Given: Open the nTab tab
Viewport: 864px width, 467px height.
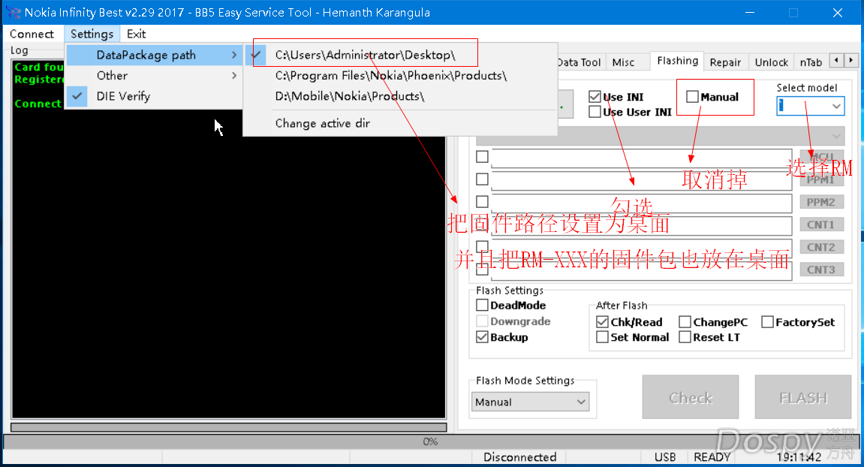Looking at the screenshot, I should (x=811, y=62).
